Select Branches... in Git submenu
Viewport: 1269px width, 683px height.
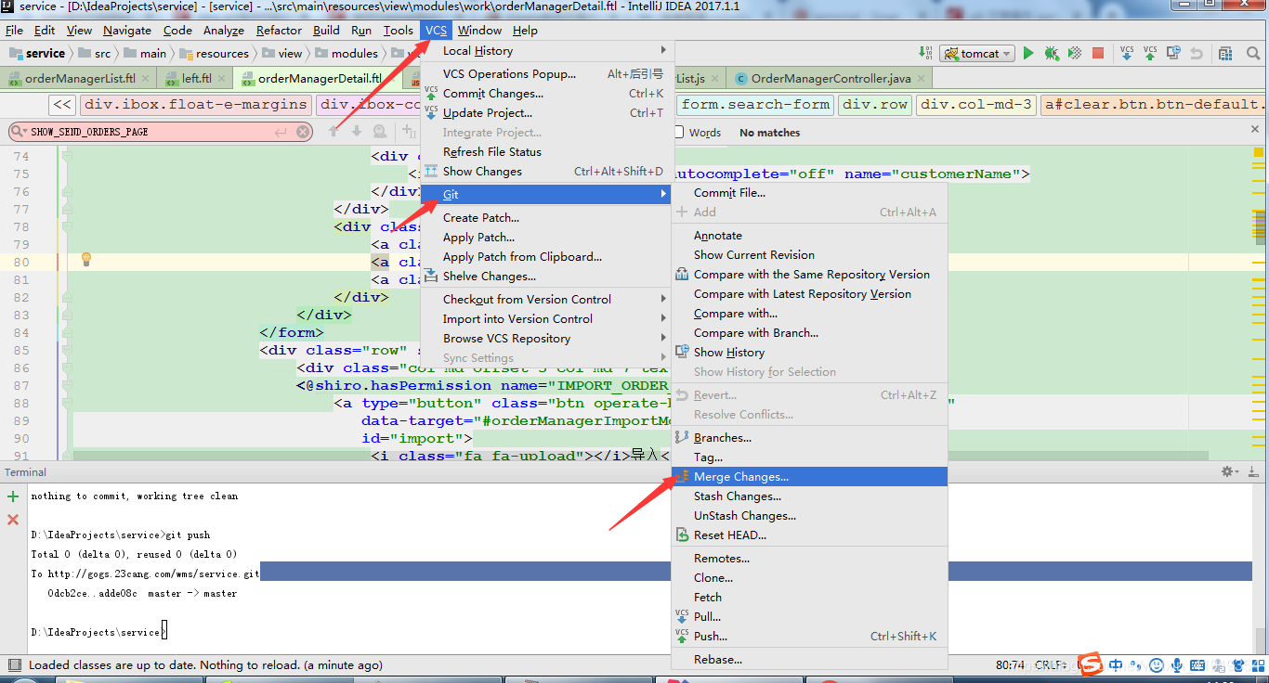pyautogui.click(x=809, y=438)
